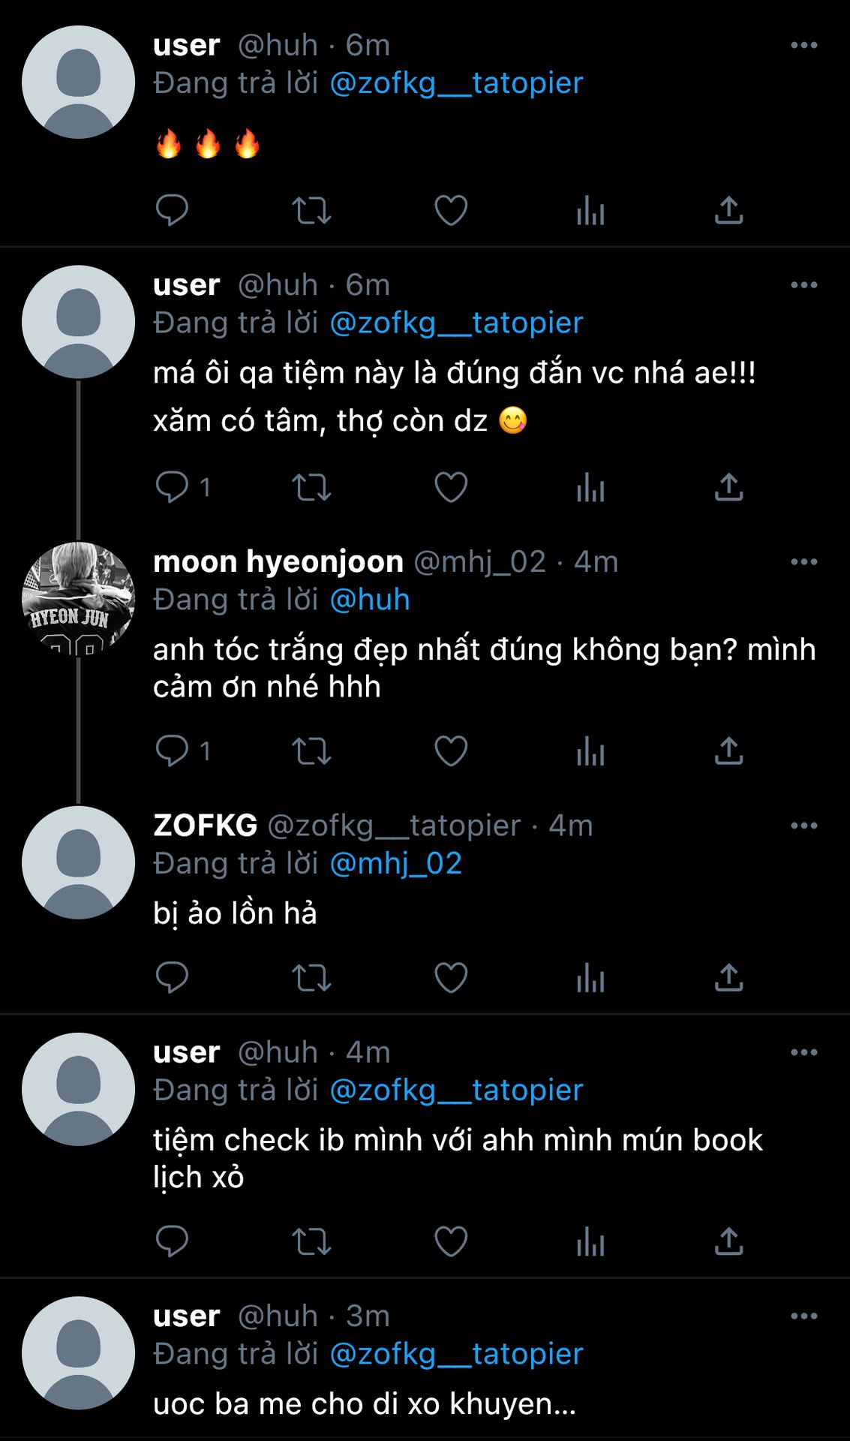This screenshot has width=850, height=1441.
Task: Open more options on moon hyeonjoon's tweet
Action: 803,562
